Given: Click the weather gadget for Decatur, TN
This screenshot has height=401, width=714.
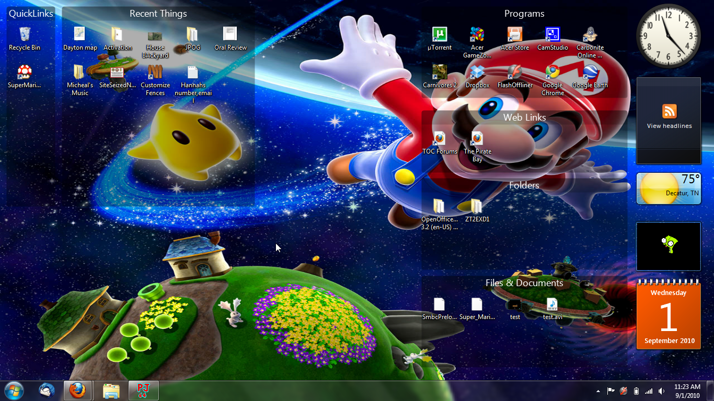Looking at the screenshot, I should coord(669,188).
